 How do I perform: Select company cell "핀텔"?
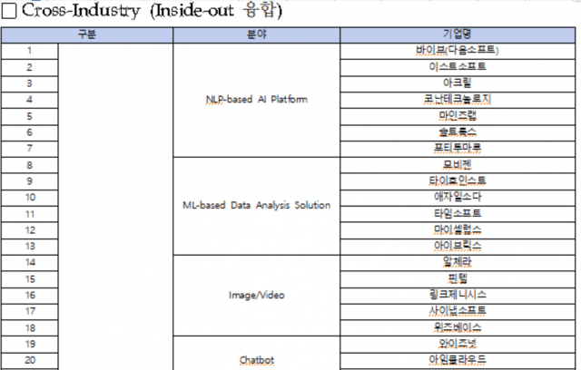pos(458,279)
